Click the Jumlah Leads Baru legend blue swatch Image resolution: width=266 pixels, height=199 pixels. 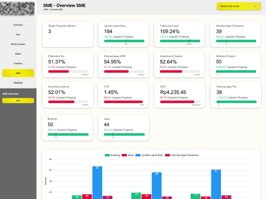click(x=138, y=155)
